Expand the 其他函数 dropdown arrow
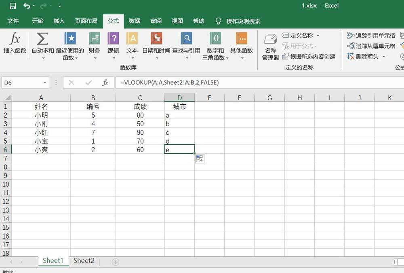Image resolution: width=404 pixels, height=273 pixels. pyautogui.click(x=242, y=58)
